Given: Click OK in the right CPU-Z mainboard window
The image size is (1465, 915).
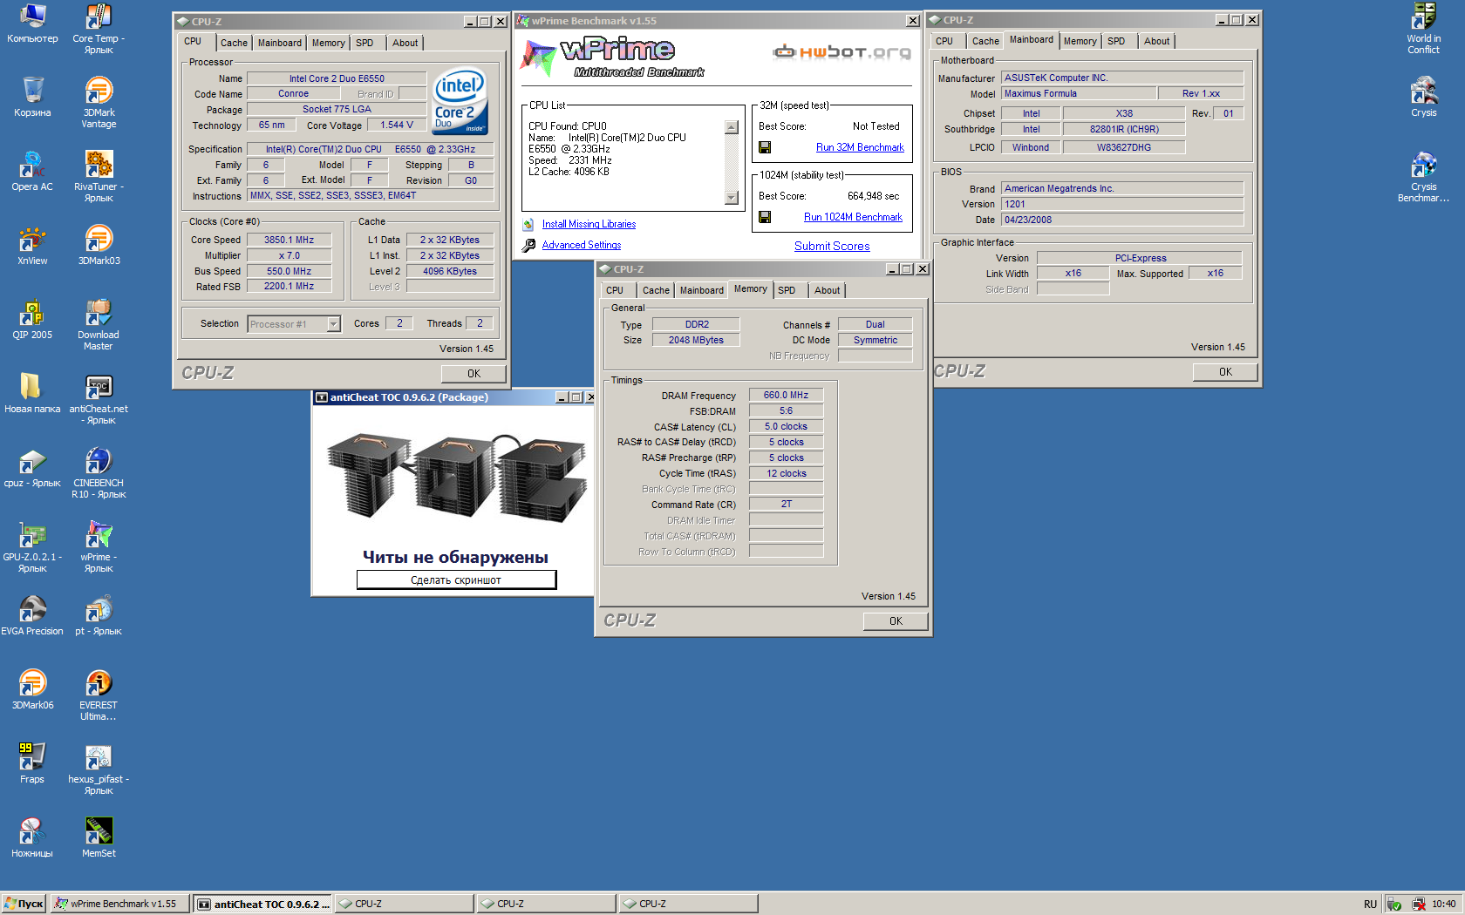Looking at the screenshot, I should [1225, 372].
